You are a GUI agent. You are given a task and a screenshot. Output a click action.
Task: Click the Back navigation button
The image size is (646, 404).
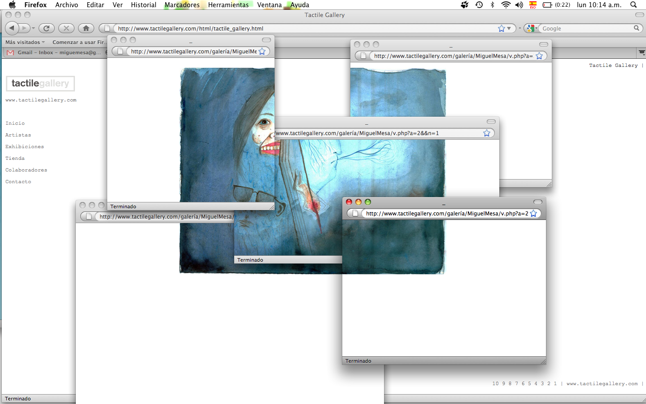pyautogui.click(x=12, y=28)
